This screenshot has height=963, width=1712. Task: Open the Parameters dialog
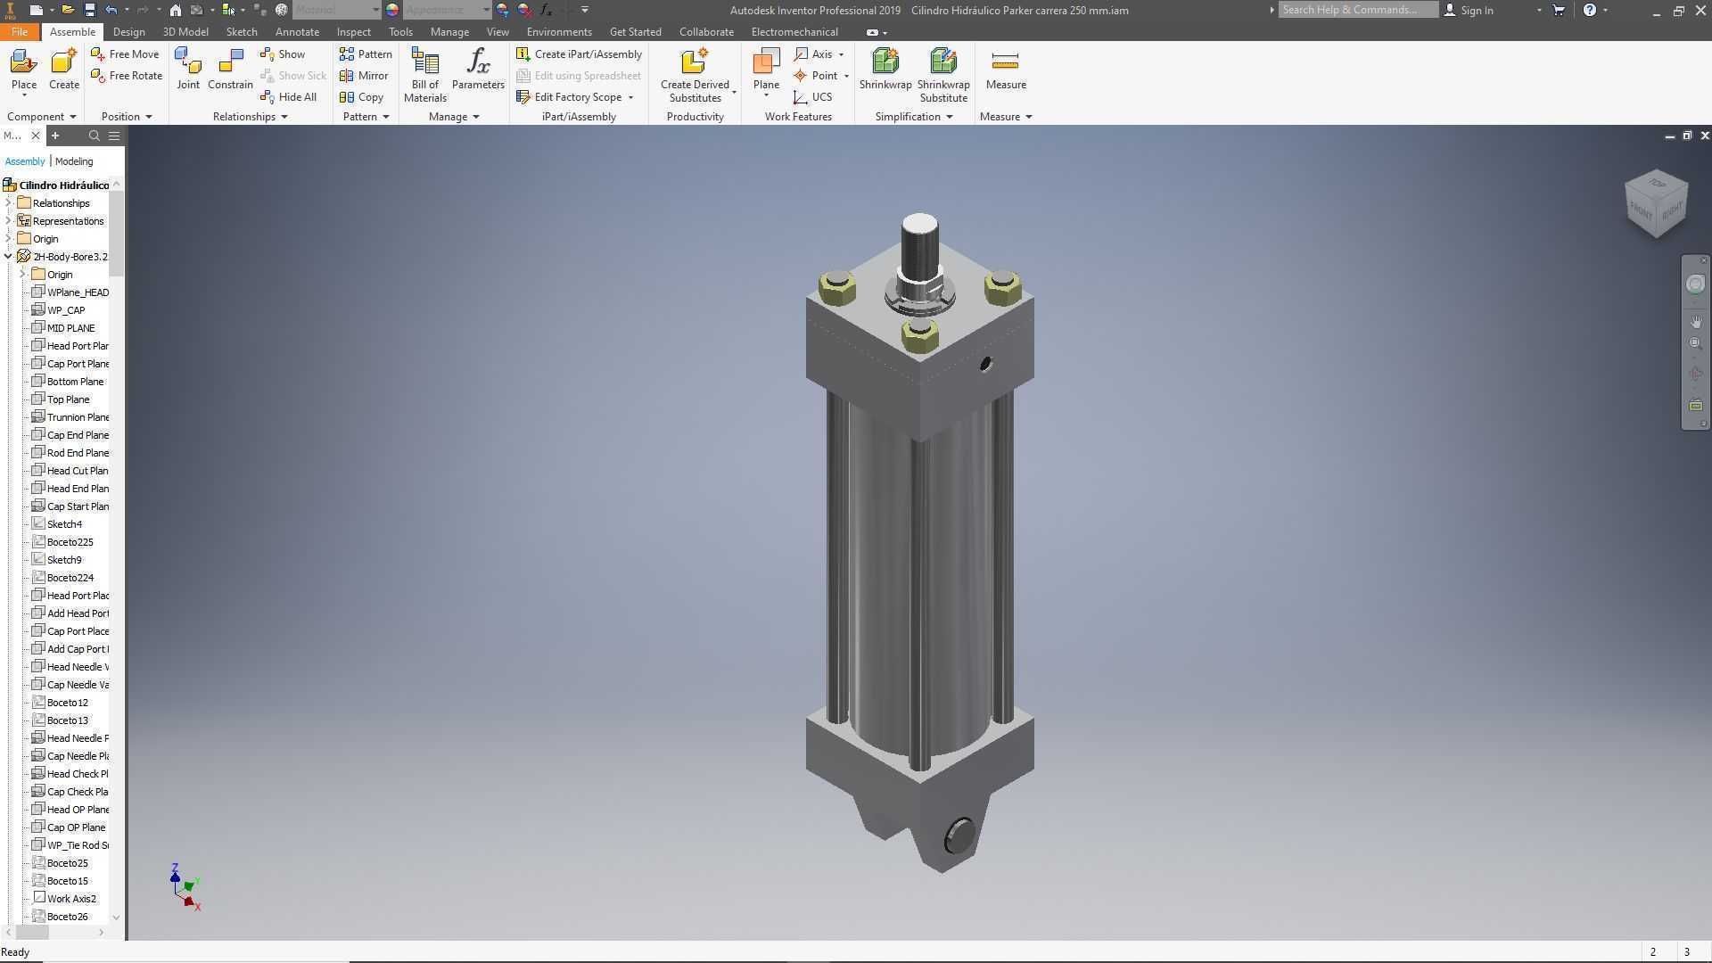(x=478, y=70)
